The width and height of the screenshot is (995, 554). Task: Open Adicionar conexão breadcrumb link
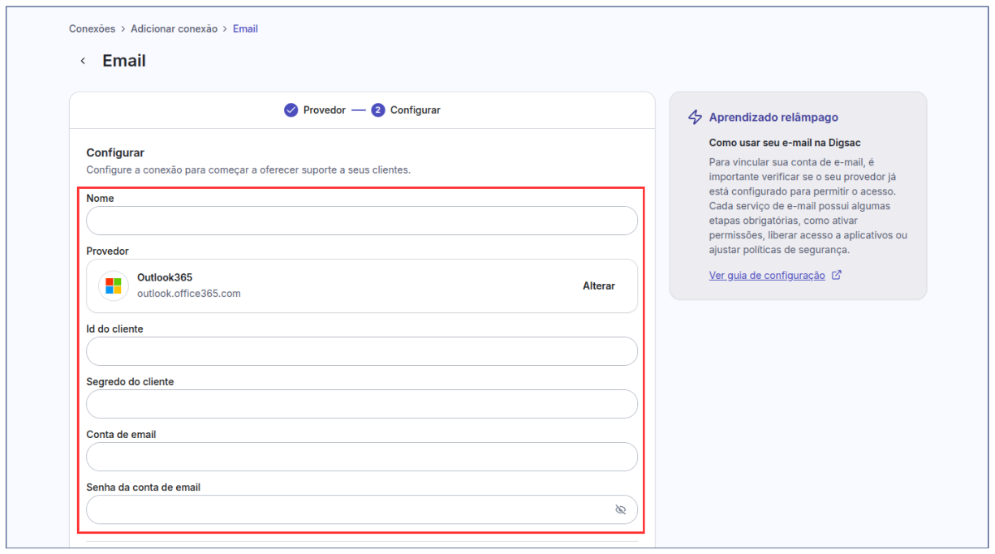(x=174, y=29)
